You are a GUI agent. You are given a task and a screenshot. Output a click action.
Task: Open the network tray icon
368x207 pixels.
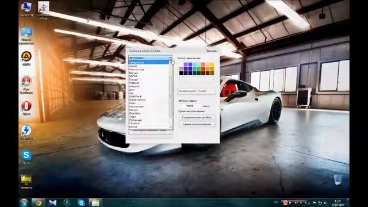320,203
